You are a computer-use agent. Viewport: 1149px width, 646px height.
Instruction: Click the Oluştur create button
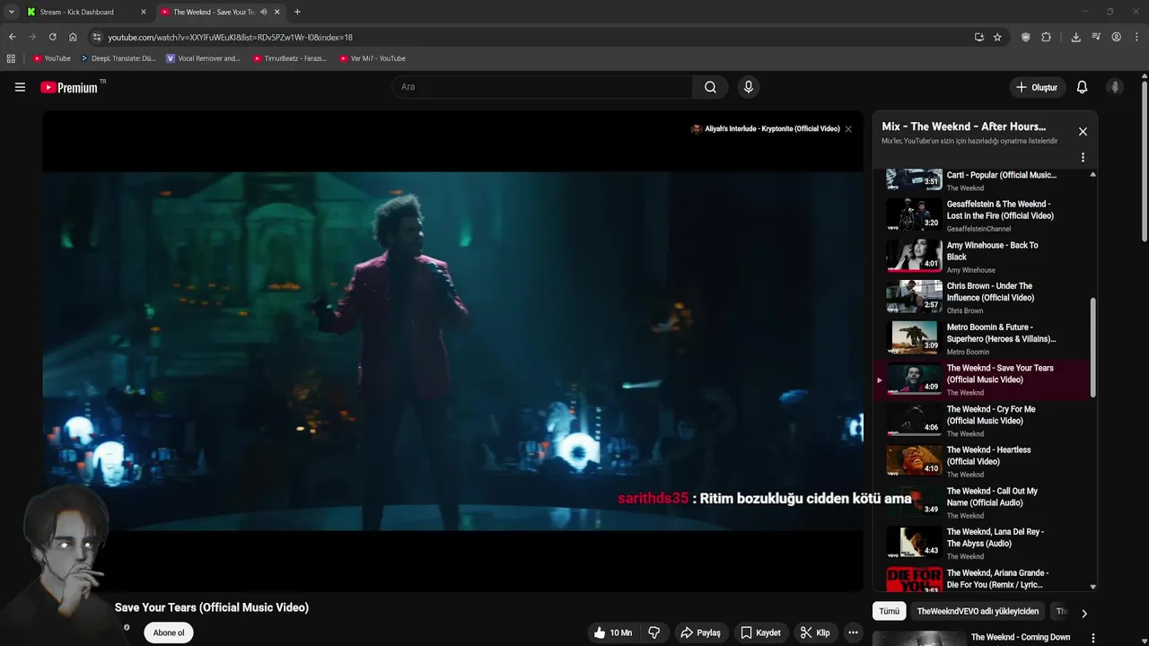(x=1036, y=87)
